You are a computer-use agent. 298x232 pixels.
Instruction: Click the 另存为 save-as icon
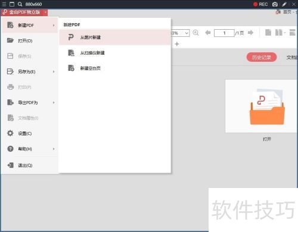pos(10,71)
